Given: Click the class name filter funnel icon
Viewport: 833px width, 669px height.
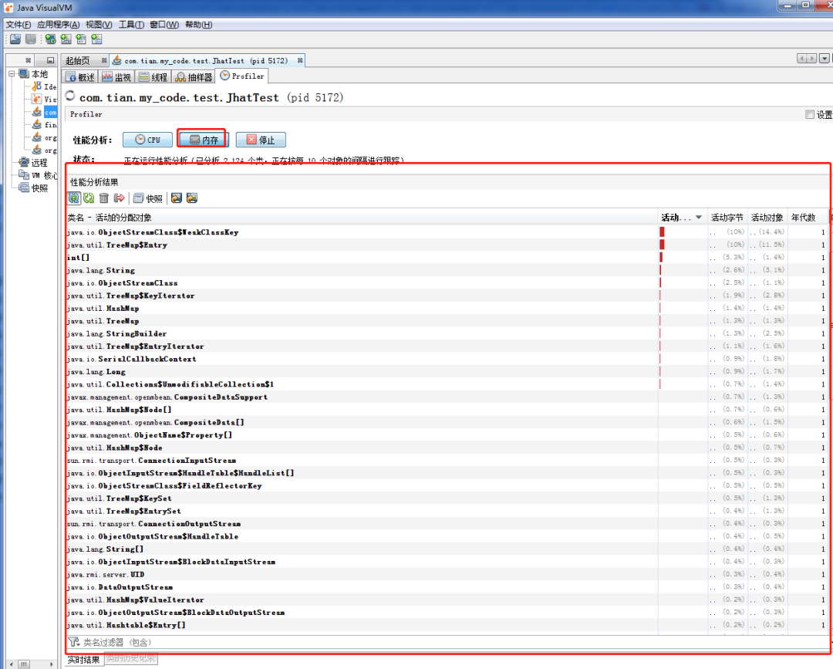Looking at the screenshot, I should coord(74,642).
